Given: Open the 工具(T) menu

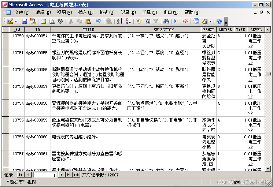Looking at the screenshot, I should pyautogui.click(x=150, y=12).
